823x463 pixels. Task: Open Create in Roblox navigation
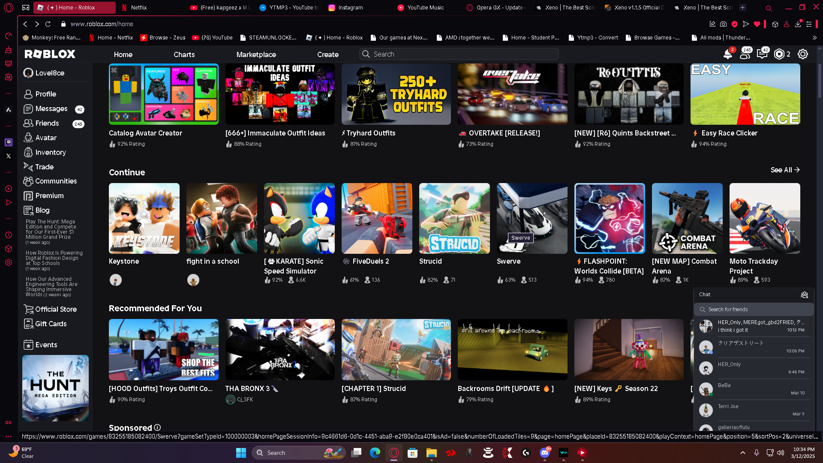click(328, 54)
